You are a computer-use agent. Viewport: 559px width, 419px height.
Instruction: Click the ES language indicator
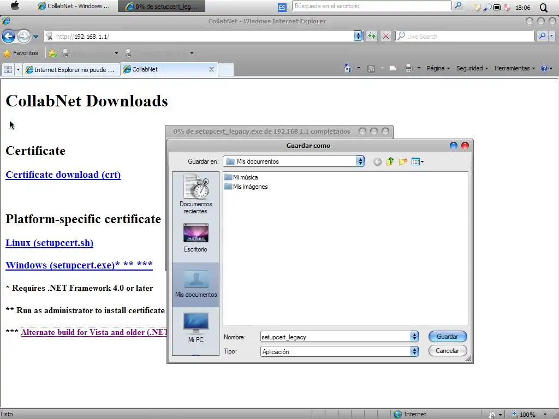tap(282, 7)
